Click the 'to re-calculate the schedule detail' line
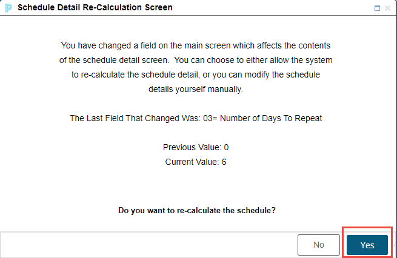397x258 pixels. point(196,74)
